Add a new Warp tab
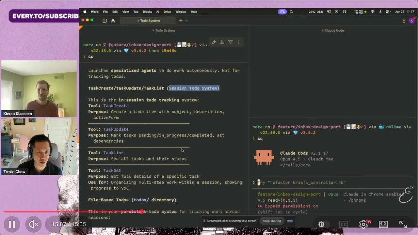The height and width of the screenshot is (235, 418). click(181, 21)
